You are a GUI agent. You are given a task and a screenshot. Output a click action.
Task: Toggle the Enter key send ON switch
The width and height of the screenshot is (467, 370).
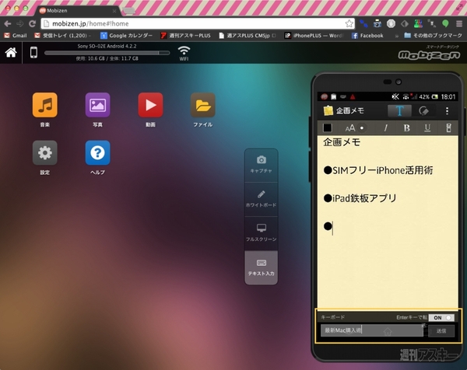[x=441, y=318]
